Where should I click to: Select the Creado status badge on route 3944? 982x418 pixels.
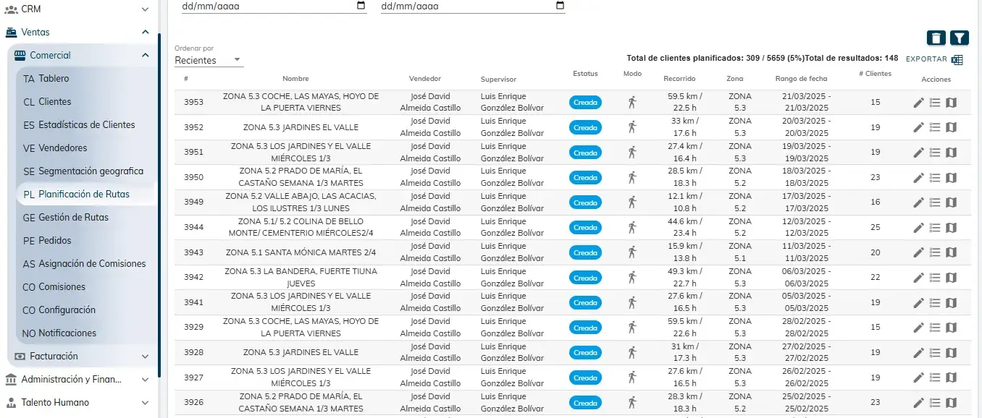585,227
